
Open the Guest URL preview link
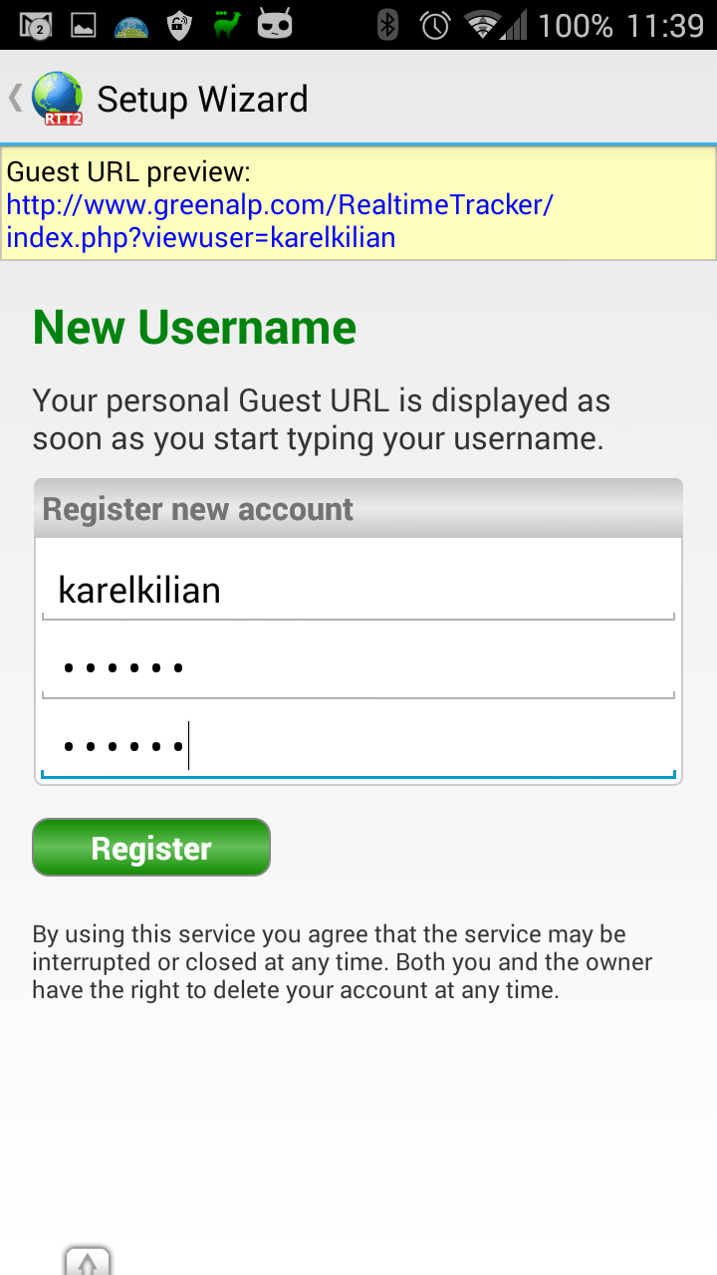pos(279,221)
